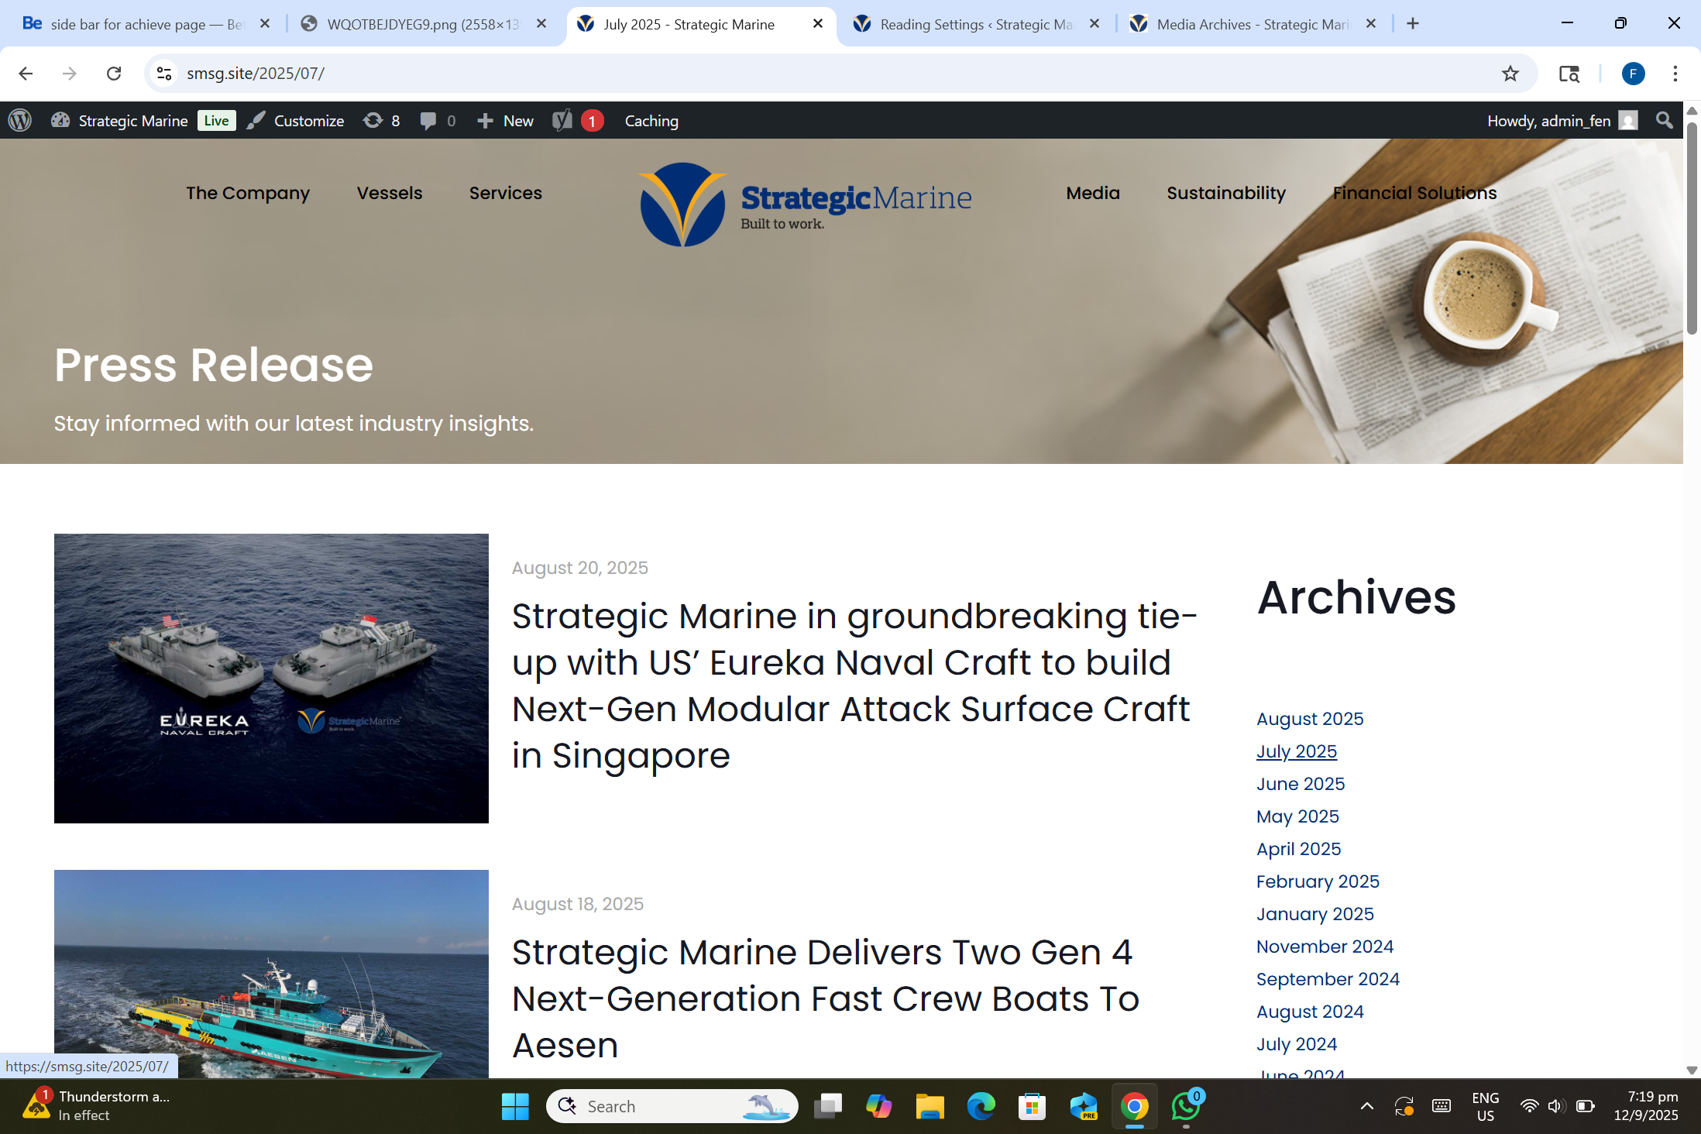Open Windows Start menu
1701x1134 pixels.
point(515,1106)
